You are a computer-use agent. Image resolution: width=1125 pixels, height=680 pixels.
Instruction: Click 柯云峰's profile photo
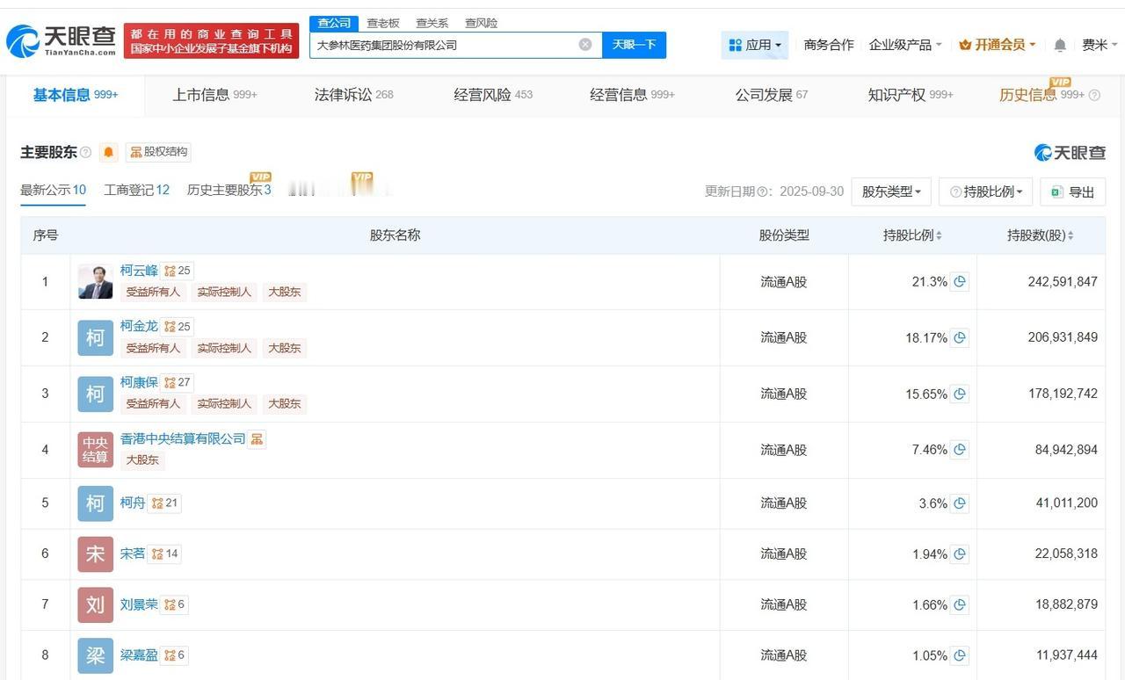point(95,282)
